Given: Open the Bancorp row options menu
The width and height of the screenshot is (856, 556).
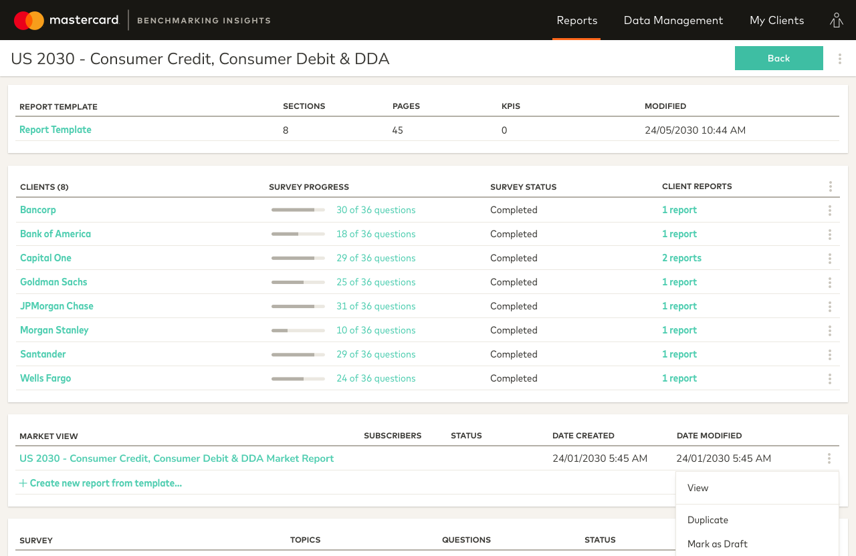Looking at the screenshot, I should [x=830, y=211].
